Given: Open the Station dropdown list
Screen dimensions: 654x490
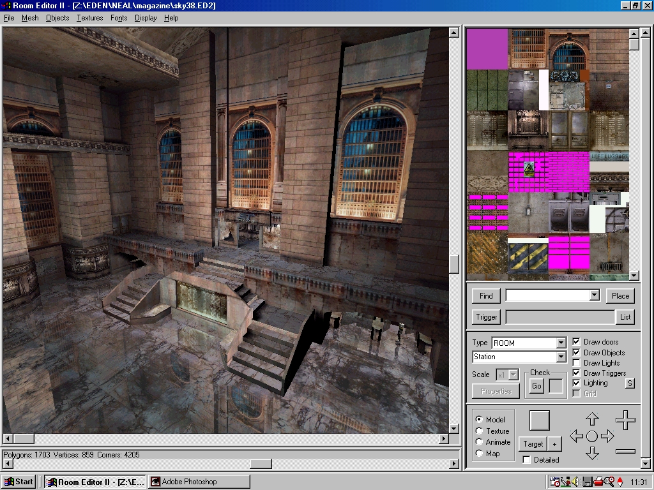Looking at the screenshot, I should pyautogui.click(x=561, y=357).
